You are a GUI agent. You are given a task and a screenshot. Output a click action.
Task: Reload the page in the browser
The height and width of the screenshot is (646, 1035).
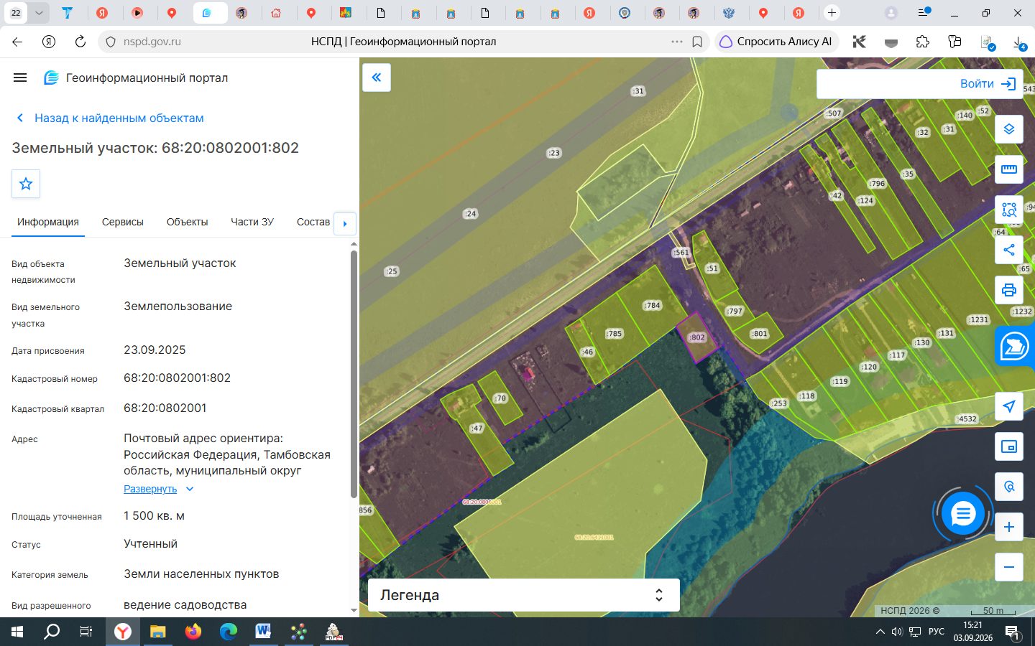pos(80,42)
